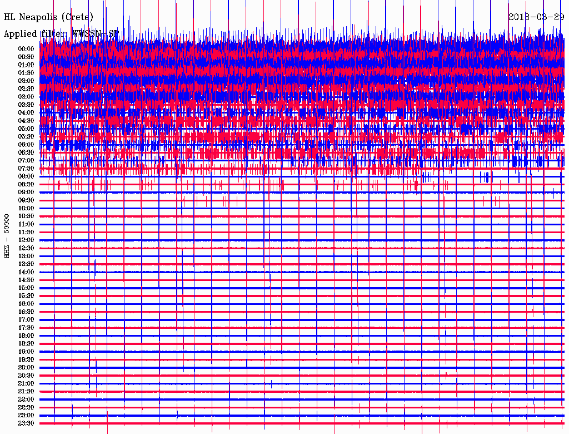Pick the 09:00 row label
The image size is (569, 434).
point(26,193)
